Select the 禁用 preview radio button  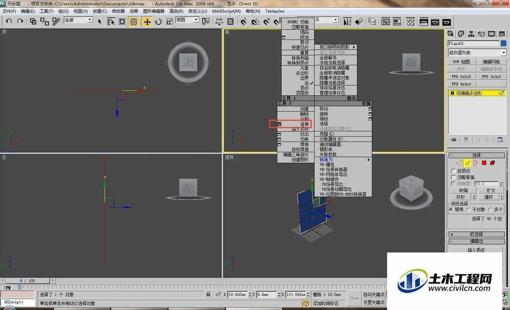pos(451,210)
